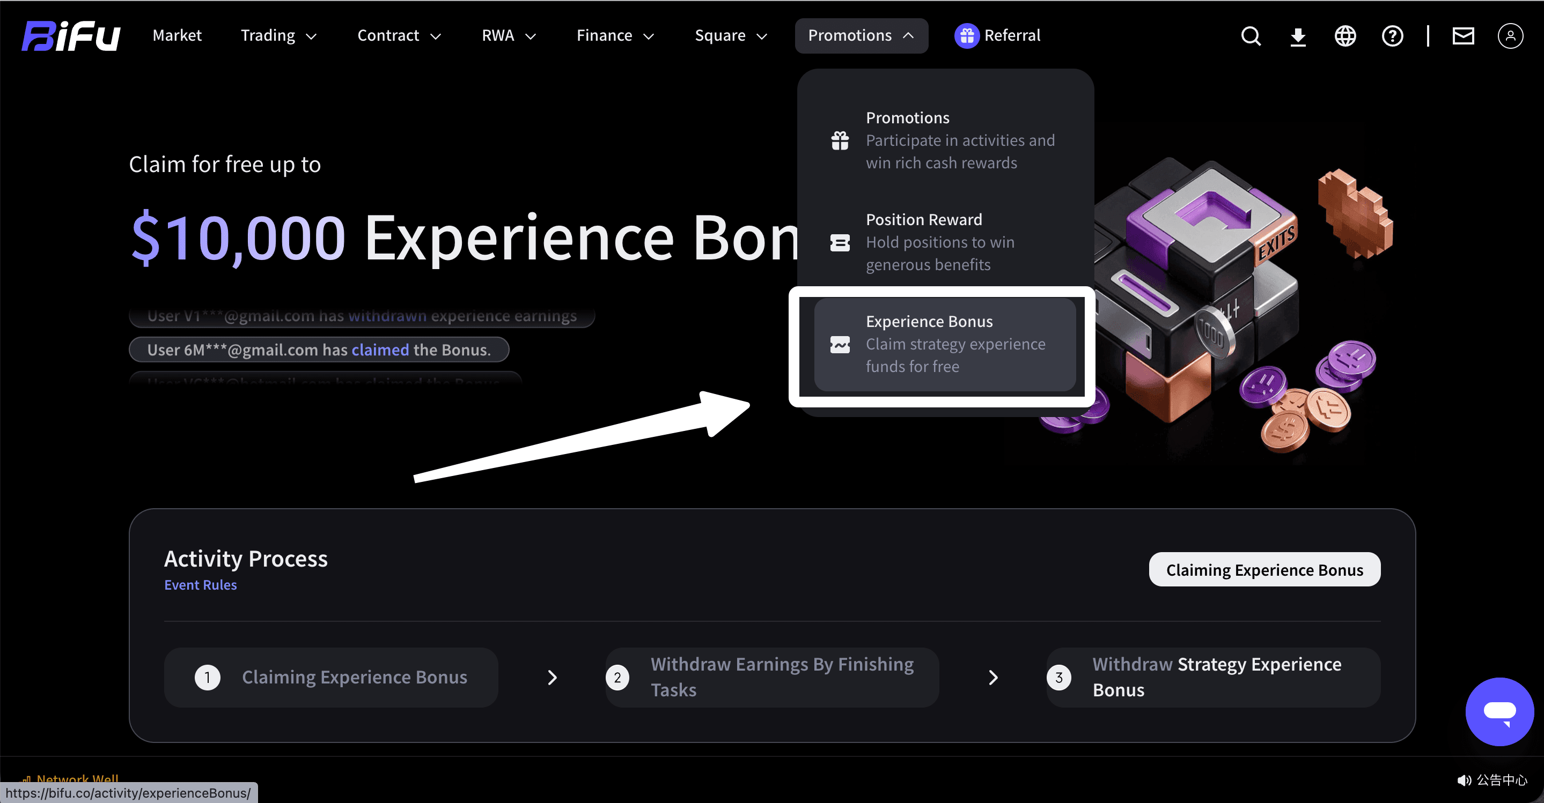Image resolution: width=1544 pixels, height=803 pixels.
Task: Expand the Contract dropdown menu
Action: 399,36
